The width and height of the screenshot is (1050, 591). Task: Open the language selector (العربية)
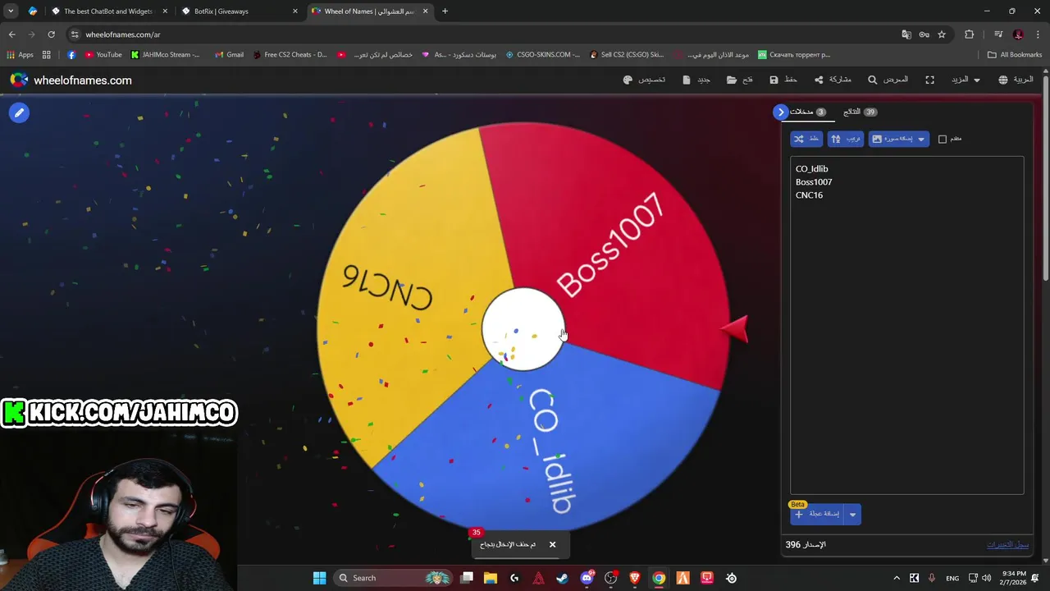(1016, 80)
